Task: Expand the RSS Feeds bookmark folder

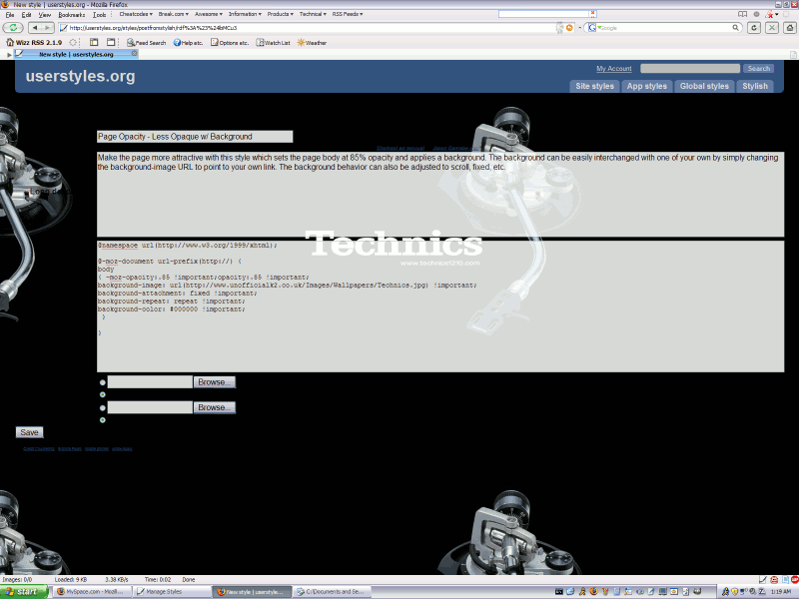Action: click(348, 14)
